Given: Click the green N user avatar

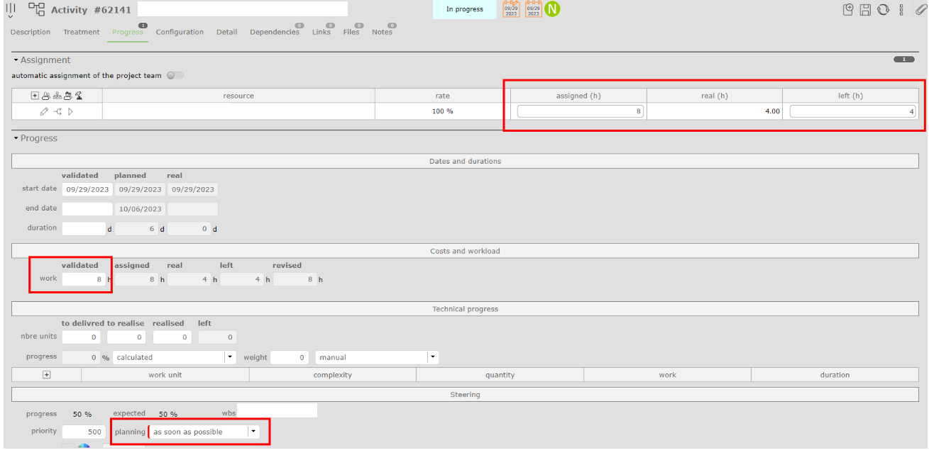Looking at the screenshot, I should 552,9.
